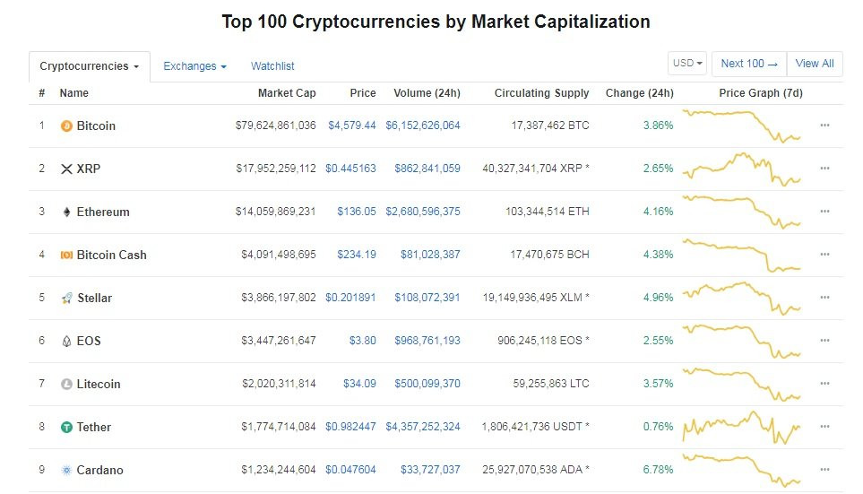
Task: Expand the Exchanges dropdown menu
Action: click(194, 66)
